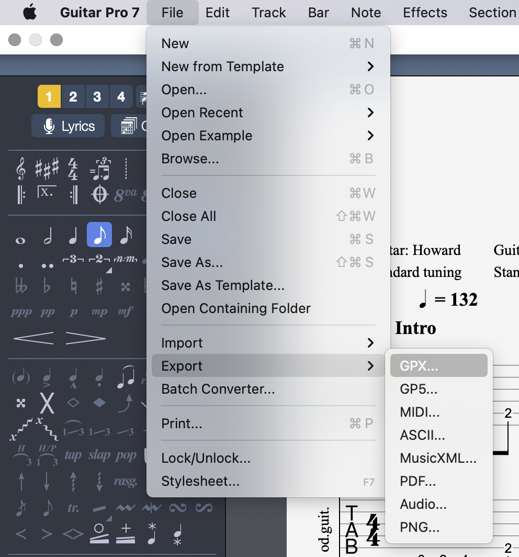Apply the triplet tuplet -3- icon
This screenshot has width=519, height=557.
[73, 259]
